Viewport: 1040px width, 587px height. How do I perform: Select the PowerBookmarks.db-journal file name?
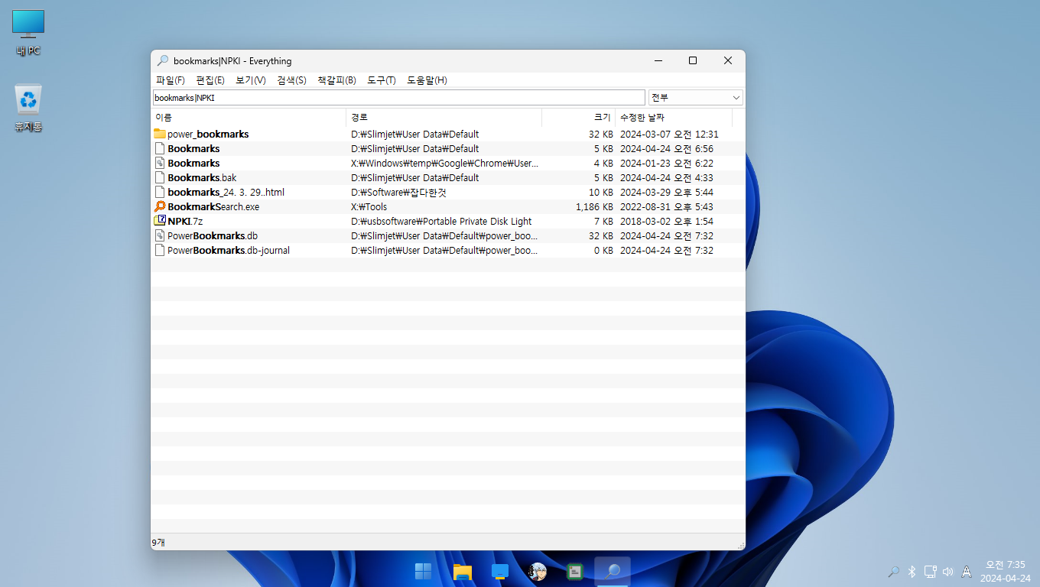(x=229, y=250)
